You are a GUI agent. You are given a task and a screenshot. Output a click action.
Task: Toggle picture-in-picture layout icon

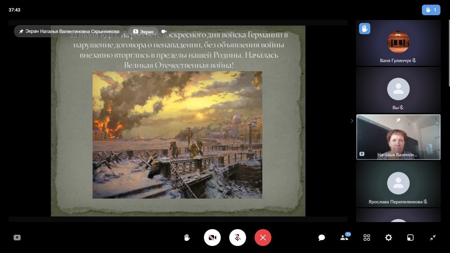point(410,238)
